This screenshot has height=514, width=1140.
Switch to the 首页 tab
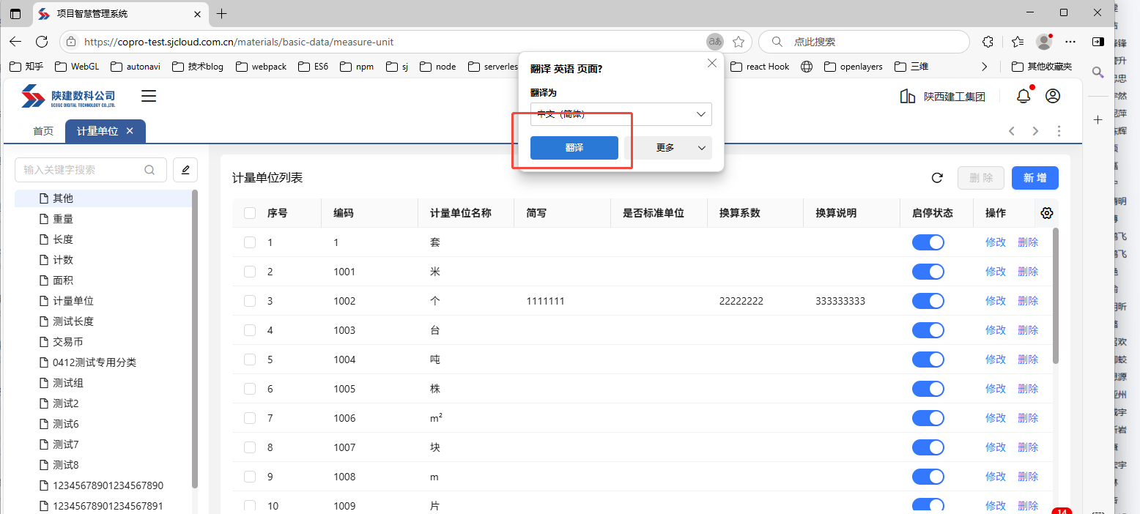[43, 131]
